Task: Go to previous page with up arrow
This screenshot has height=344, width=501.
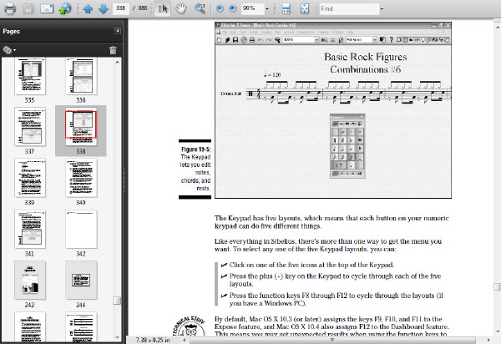Action: 88,8
